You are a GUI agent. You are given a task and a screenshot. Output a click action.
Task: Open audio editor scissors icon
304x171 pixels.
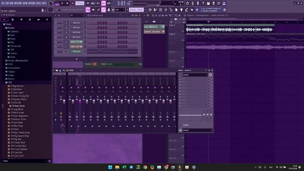click(x=192, y=3)
